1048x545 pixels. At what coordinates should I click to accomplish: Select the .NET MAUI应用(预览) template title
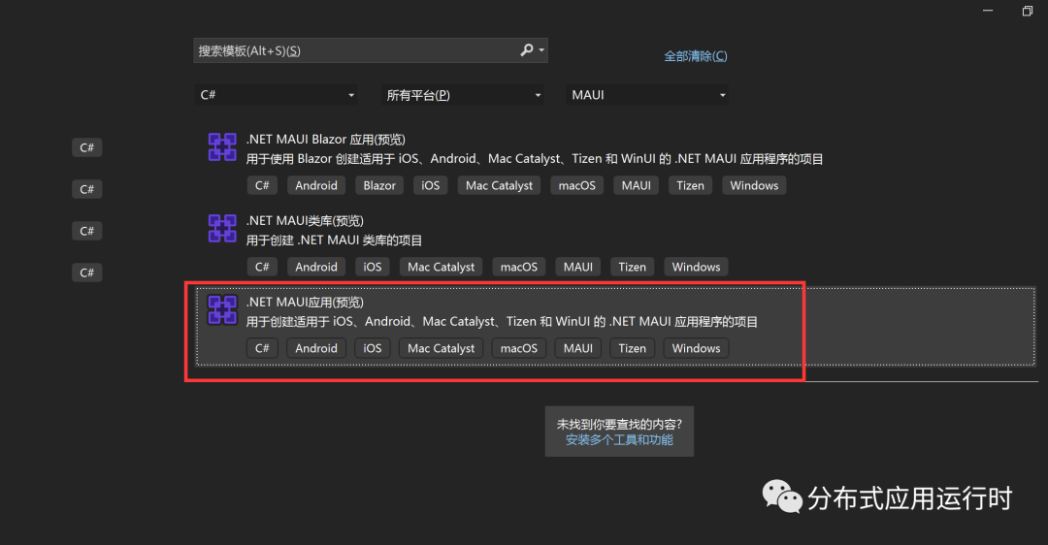[x=305, y=302]
